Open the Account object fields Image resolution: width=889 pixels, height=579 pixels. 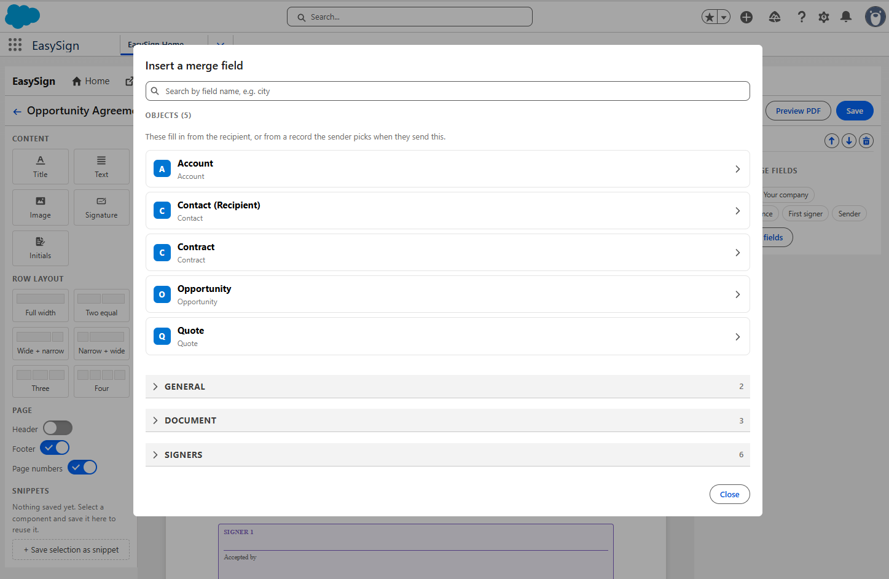447,169
